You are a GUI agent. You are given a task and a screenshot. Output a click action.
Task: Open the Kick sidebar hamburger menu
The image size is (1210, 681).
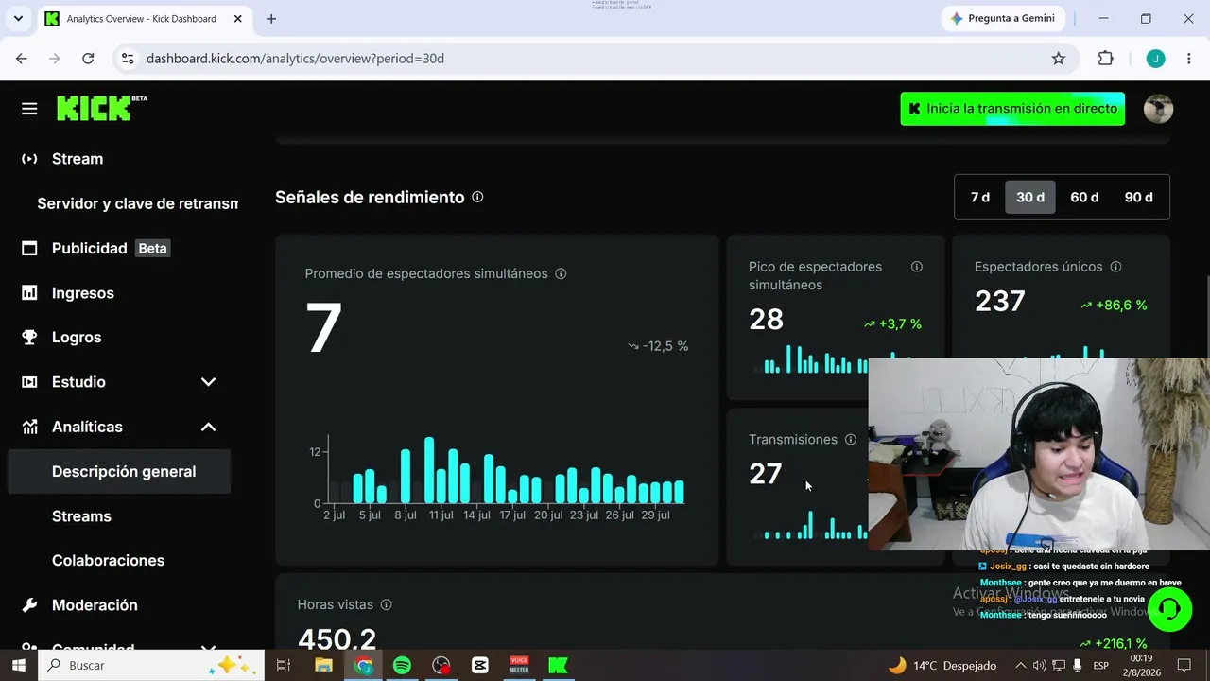[x=29, y=109]
